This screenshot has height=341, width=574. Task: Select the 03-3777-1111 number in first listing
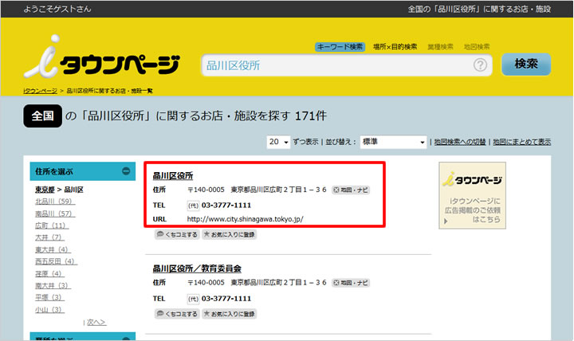pos(226,206)
